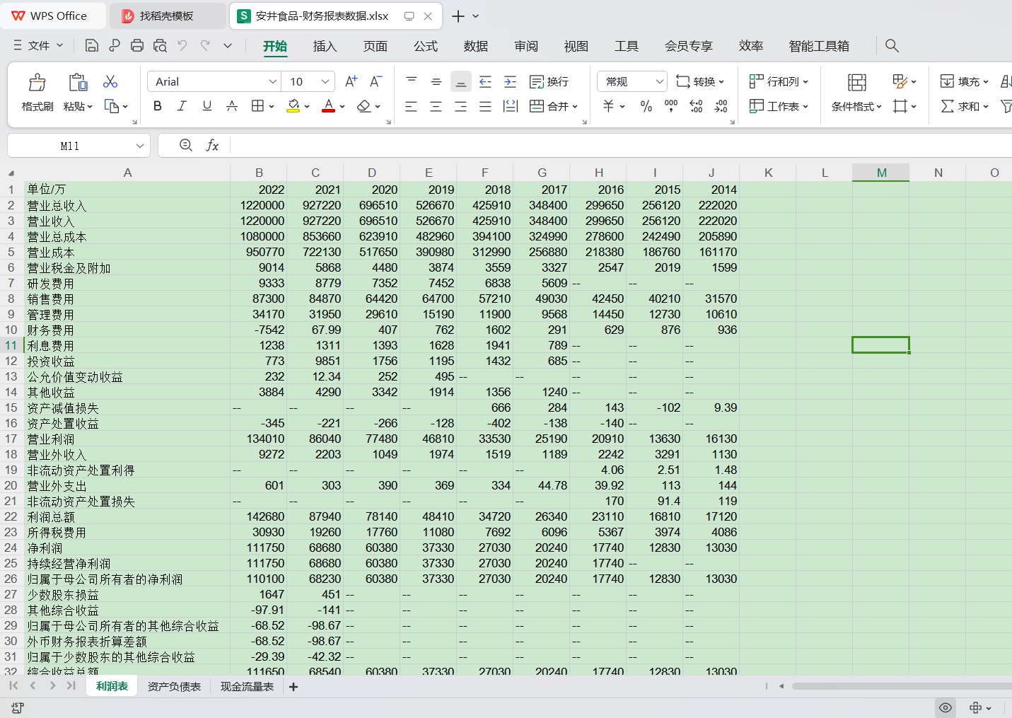Viewport: 1012px width, 718px height.
Task: Click zoom magnifier icon in formula bar
Action: (x=186, y=145)
